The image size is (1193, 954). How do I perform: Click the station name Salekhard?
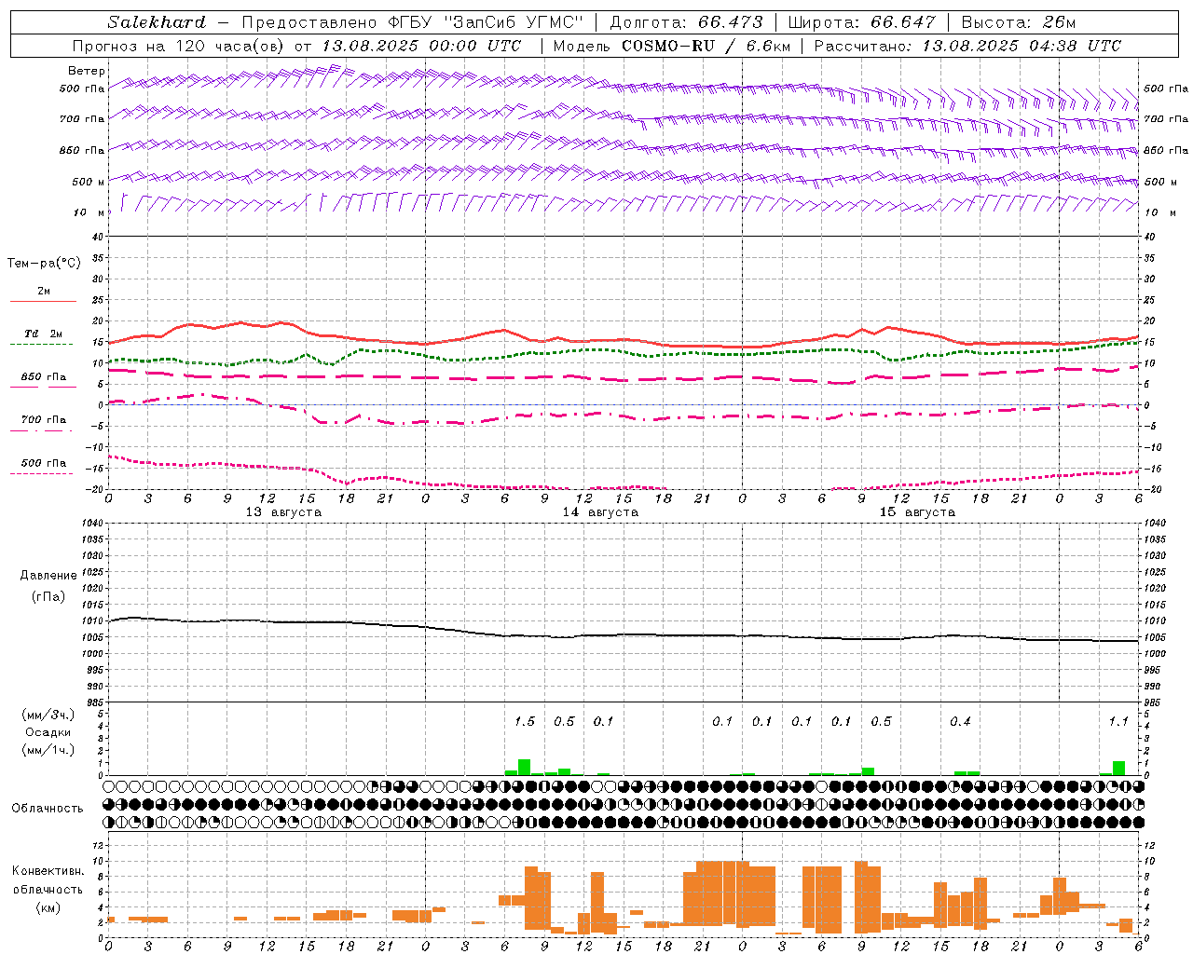(157, 22)
